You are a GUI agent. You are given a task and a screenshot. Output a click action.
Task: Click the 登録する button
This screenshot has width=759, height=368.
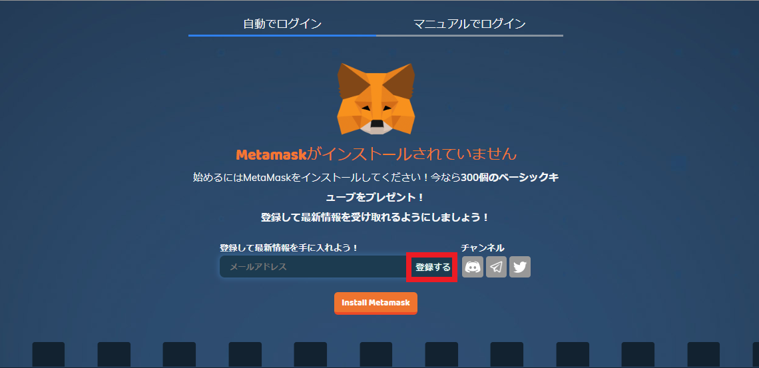[x=433, y=267]
